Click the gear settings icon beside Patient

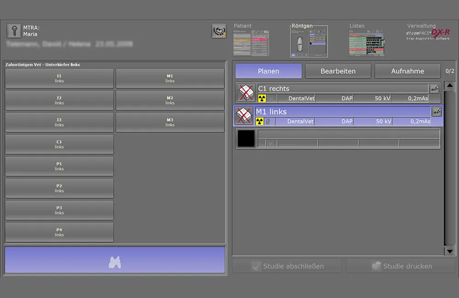point(219,31)
